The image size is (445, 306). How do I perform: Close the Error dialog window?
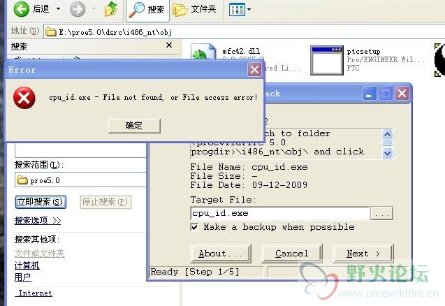click(x=254, y=70)
